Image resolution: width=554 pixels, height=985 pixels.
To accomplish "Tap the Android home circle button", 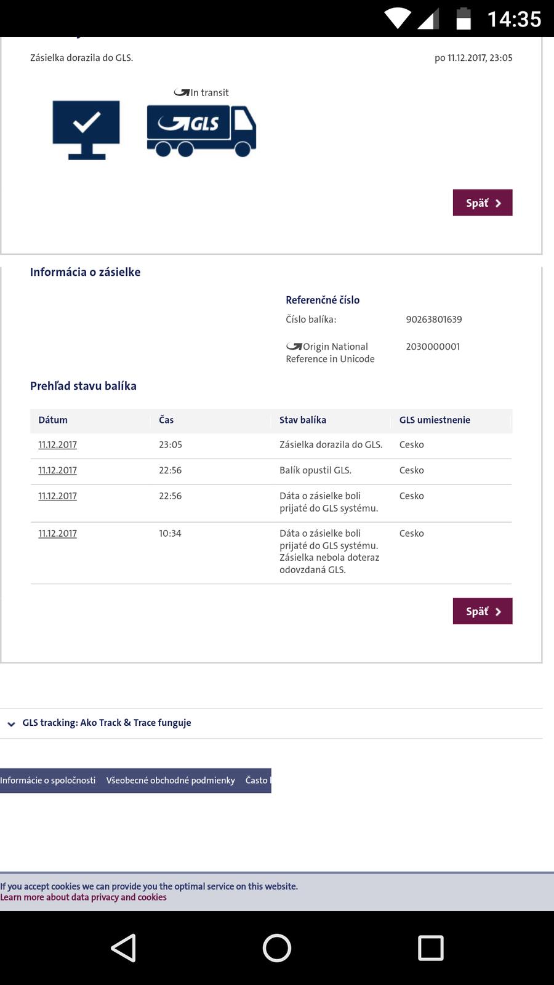I will pos(277,947).
